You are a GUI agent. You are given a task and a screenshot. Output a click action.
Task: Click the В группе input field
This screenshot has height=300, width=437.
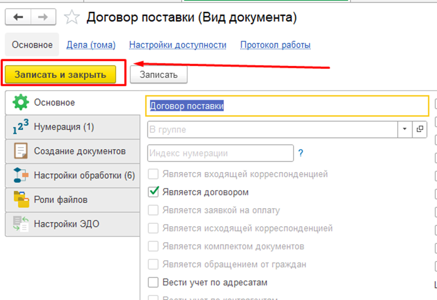(272, 129)
